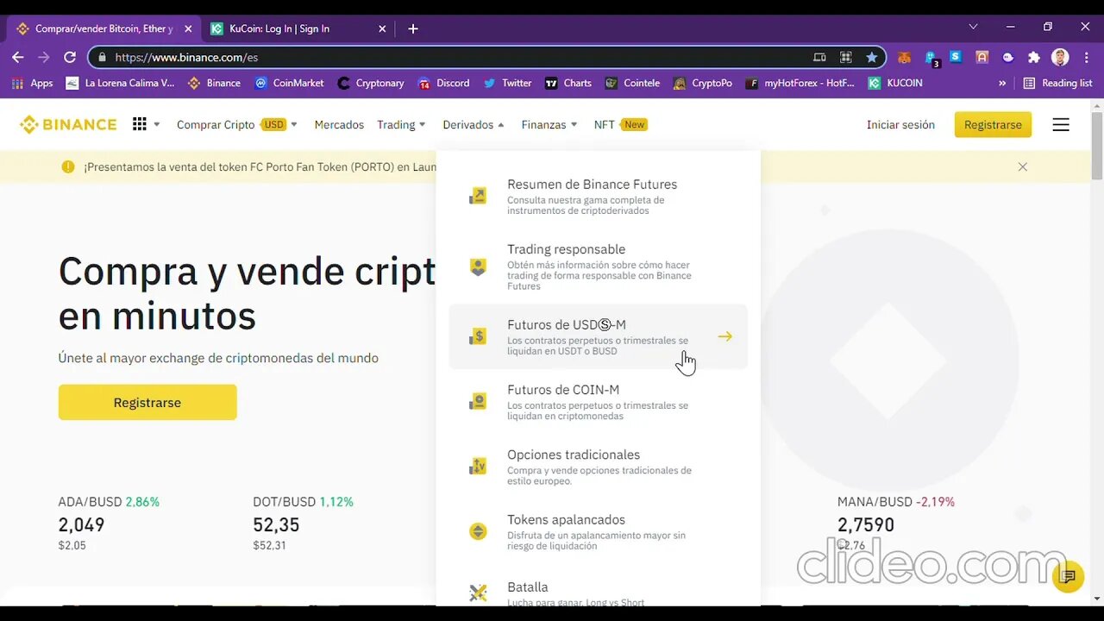1104x621 pixels.
Task: Click the large Registrarse hero button
Action: (x=147, y=402)
